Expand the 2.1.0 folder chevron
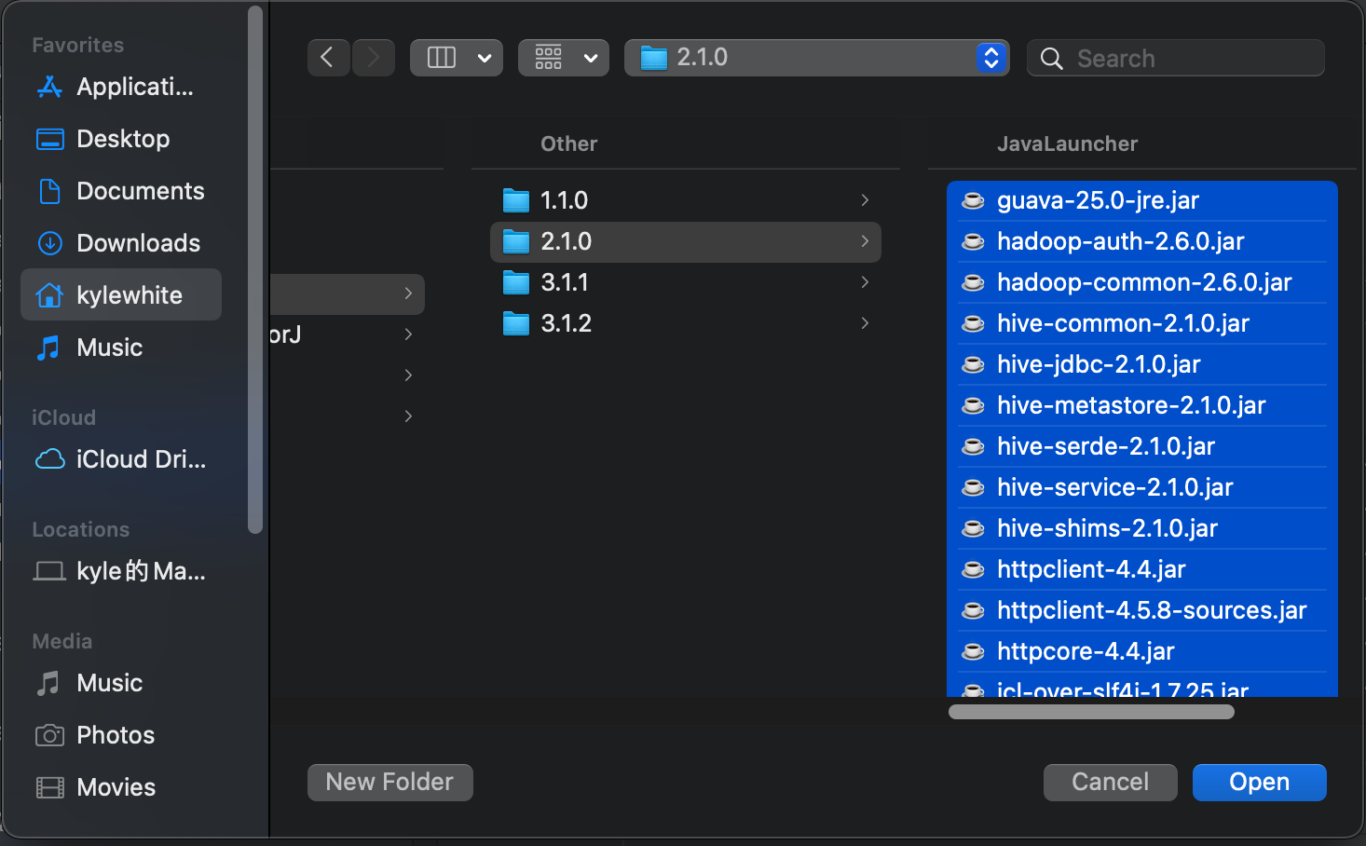1366x846 pixels. coord(865,241)
